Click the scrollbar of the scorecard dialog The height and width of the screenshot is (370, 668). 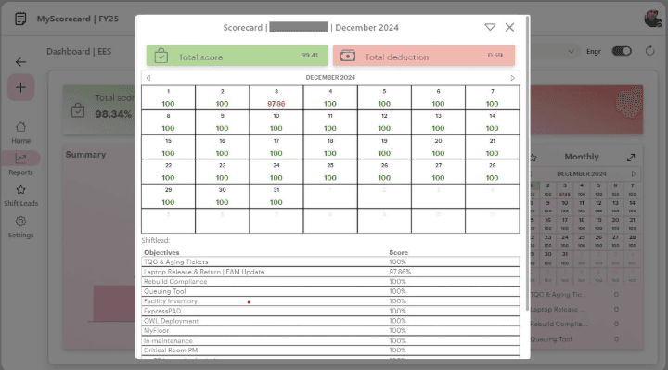(x=528, y=164)
